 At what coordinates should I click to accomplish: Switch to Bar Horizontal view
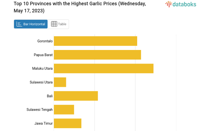(x=31, y=24)
